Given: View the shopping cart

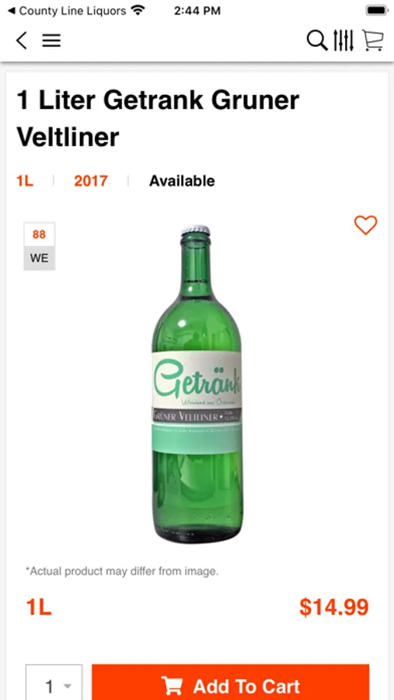Looking at the screenshot, I should (372, 40).
